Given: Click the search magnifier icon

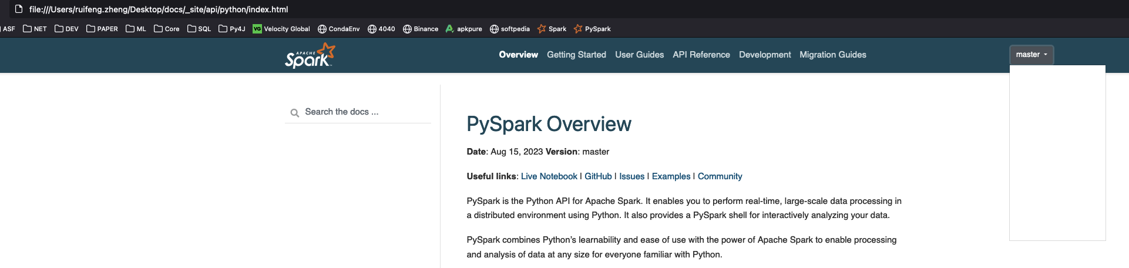Looking at the screenshot, I should tap(295, 112).
